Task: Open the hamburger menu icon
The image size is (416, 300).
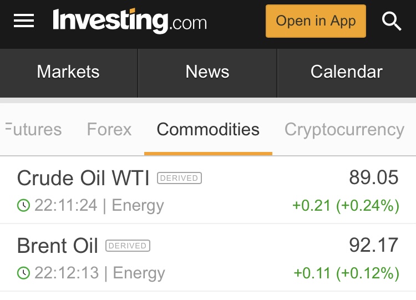Action: 24,21
